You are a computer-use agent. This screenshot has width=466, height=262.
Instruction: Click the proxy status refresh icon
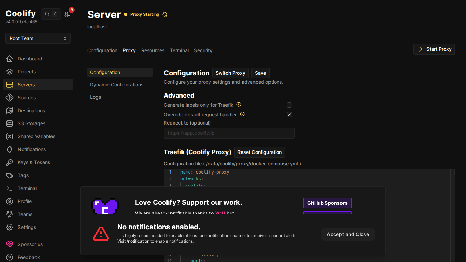click(x=165, y=14)
